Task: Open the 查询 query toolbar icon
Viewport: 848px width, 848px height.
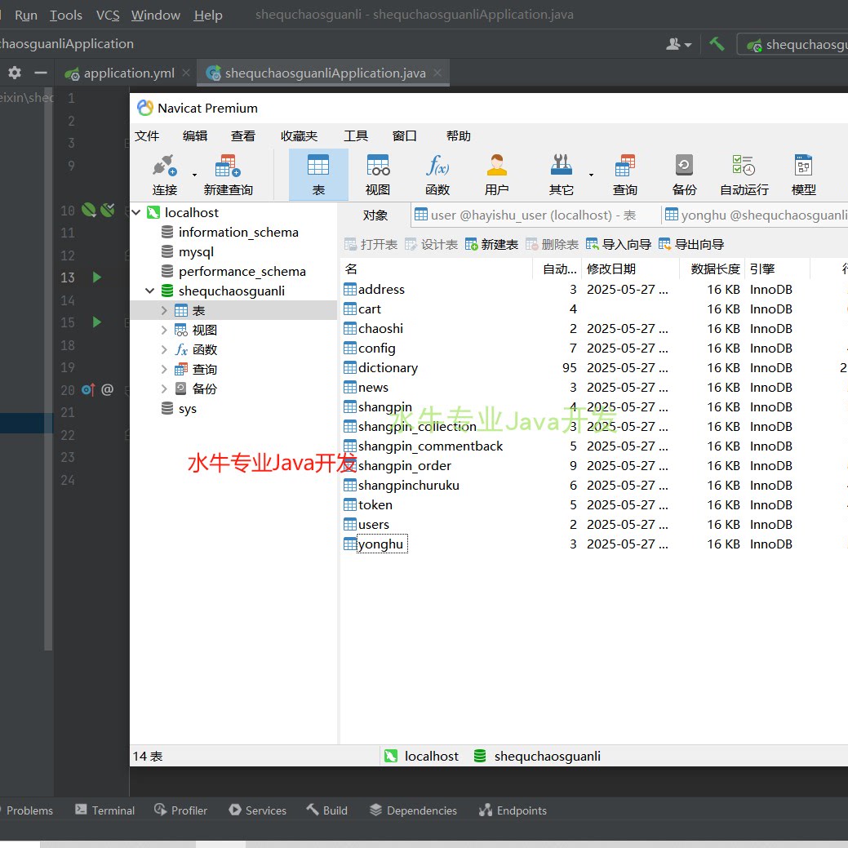Action: pos(624,166)
